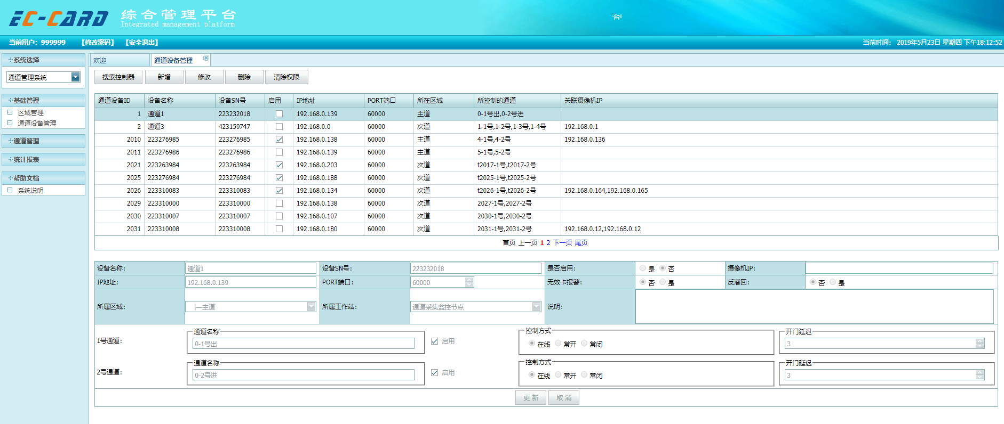The height and width of the screenshot is (424, 1004).
Task: Click the 更新 button
Action: pyautogui.click(x=531, y=398)
